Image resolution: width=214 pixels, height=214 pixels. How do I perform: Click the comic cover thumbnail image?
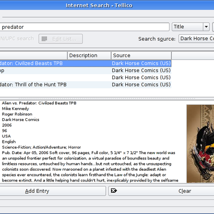(200, 143)
